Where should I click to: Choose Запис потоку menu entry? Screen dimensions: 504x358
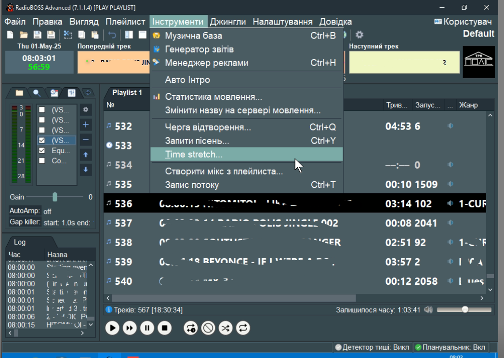(x=247, y=185)
